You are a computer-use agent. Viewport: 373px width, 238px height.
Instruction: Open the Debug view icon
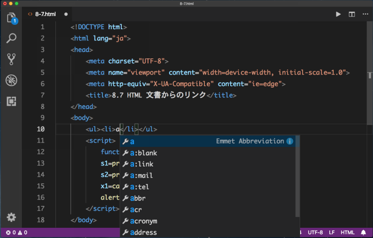click(x=11, y=80)
